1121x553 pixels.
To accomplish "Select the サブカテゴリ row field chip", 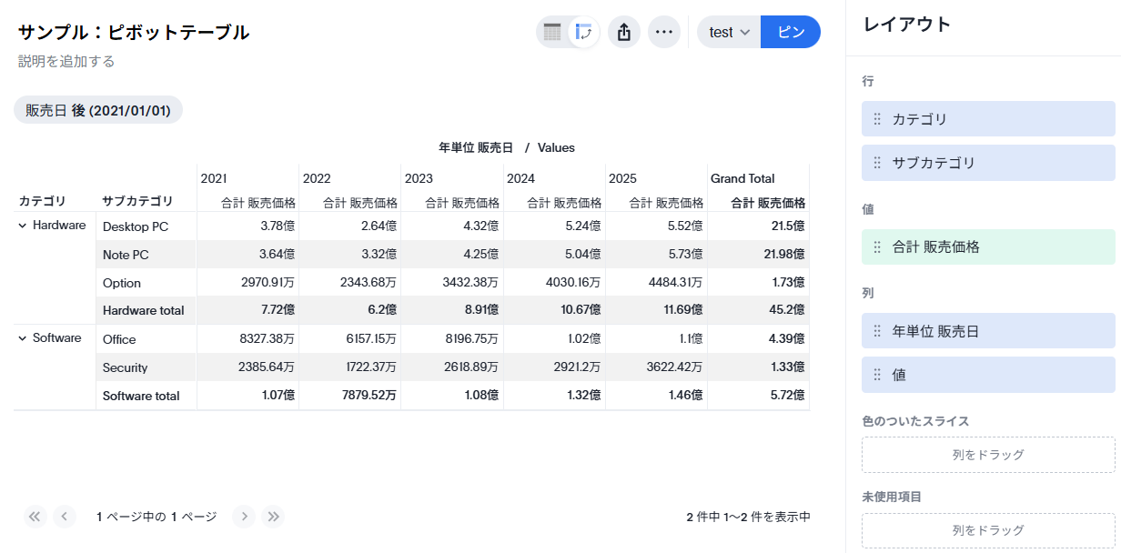I will point(988,163).
